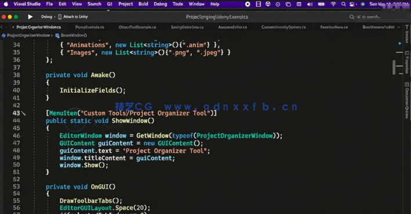The height and width of the screenshot is (214, 411).
Task: Click the Siri icon in the menu bar
Action: pyautogui.click(x=363, y=4)
